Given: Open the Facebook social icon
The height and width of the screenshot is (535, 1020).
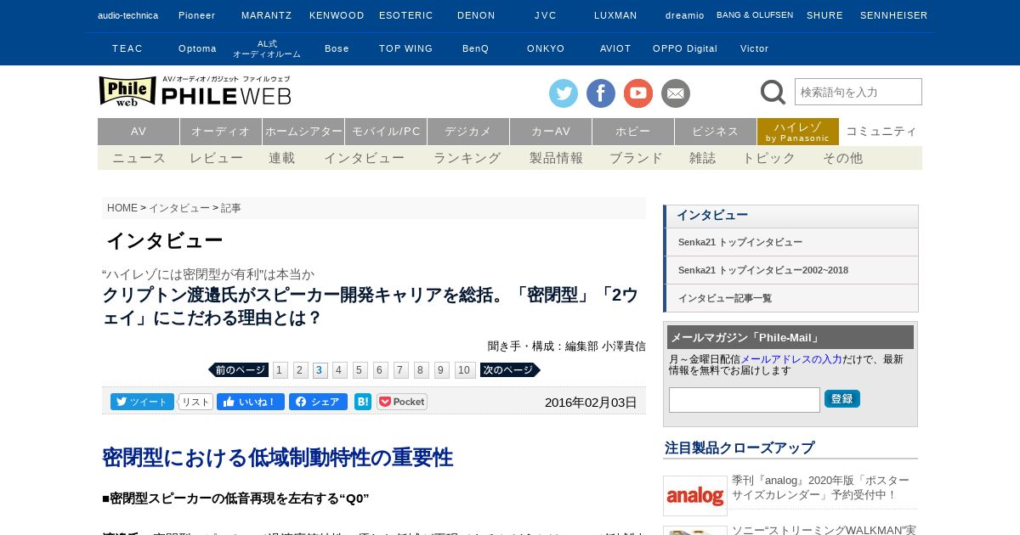Looking at the screenshot, I should 601,93.
